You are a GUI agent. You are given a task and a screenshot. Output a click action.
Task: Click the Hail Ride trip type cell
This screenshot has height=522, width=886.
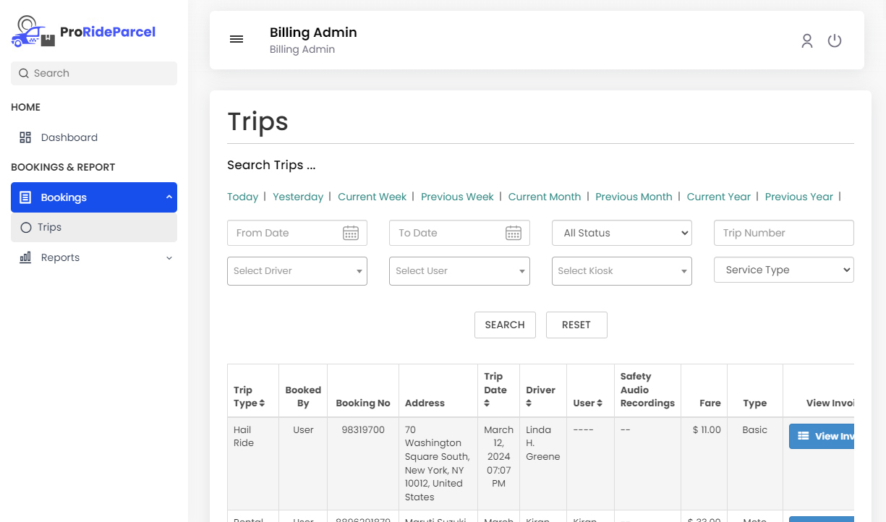[244, 436]
